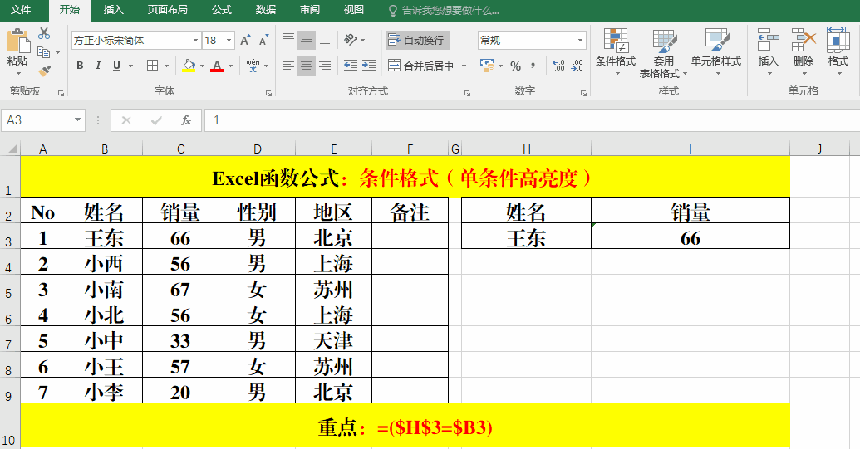Open the font size dropdown
This screenshot has width=860, height=449.
tap(229, 40)
